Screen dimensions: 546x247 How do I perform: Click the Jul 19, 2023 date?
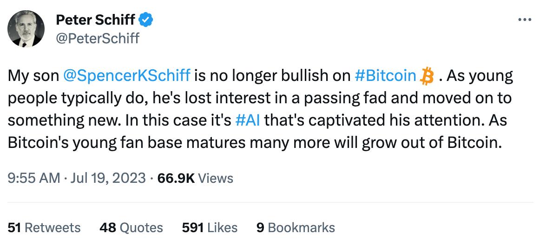pos(107,178)
